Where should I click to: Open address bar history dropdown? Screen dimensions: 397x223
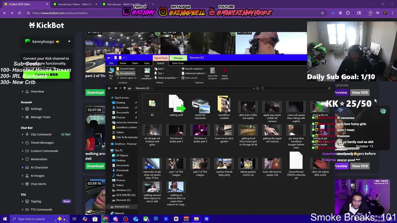(254, 88)
